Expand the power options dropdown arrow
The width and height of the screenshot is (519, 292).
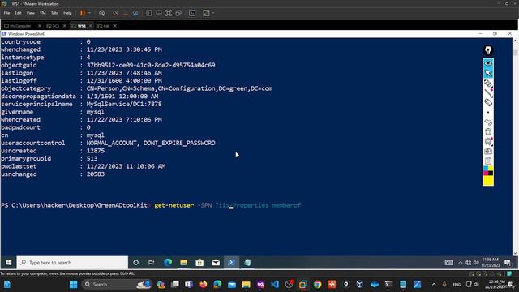(89, 13)
